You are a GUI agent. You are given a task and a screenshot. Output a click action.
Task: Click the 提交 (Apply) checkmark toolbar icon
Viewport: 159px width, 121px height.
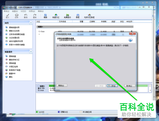coord(7,16)
